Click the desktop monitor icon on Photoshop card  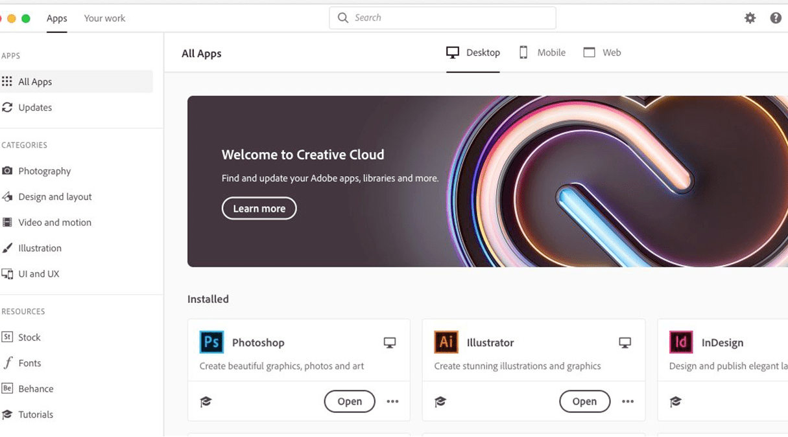tap(390, 342)
